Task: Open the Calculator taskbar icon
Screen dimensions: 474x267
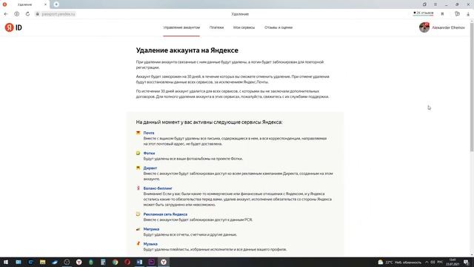Action: click(103, 262)
